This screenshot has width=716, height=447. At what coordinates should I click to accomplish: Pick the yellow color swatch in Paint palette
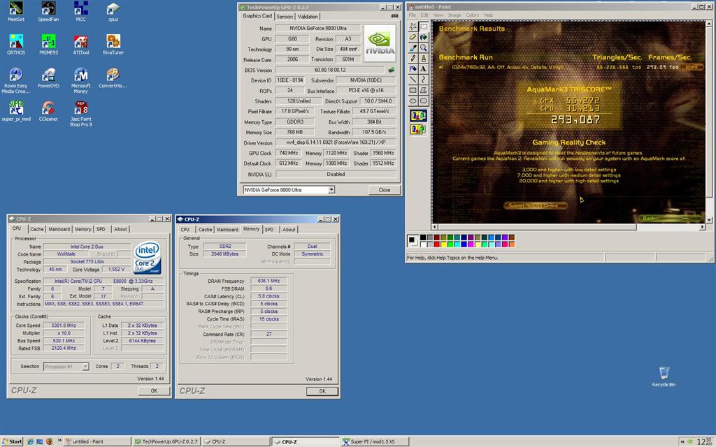point(444,244)
